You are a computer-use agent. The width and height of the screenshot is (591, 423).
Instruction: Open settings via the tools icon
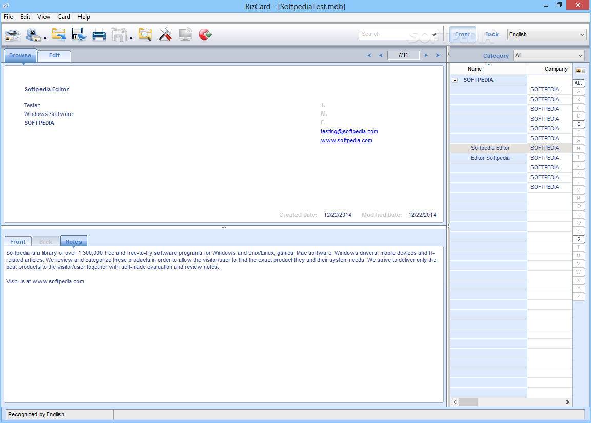(165, 35)
